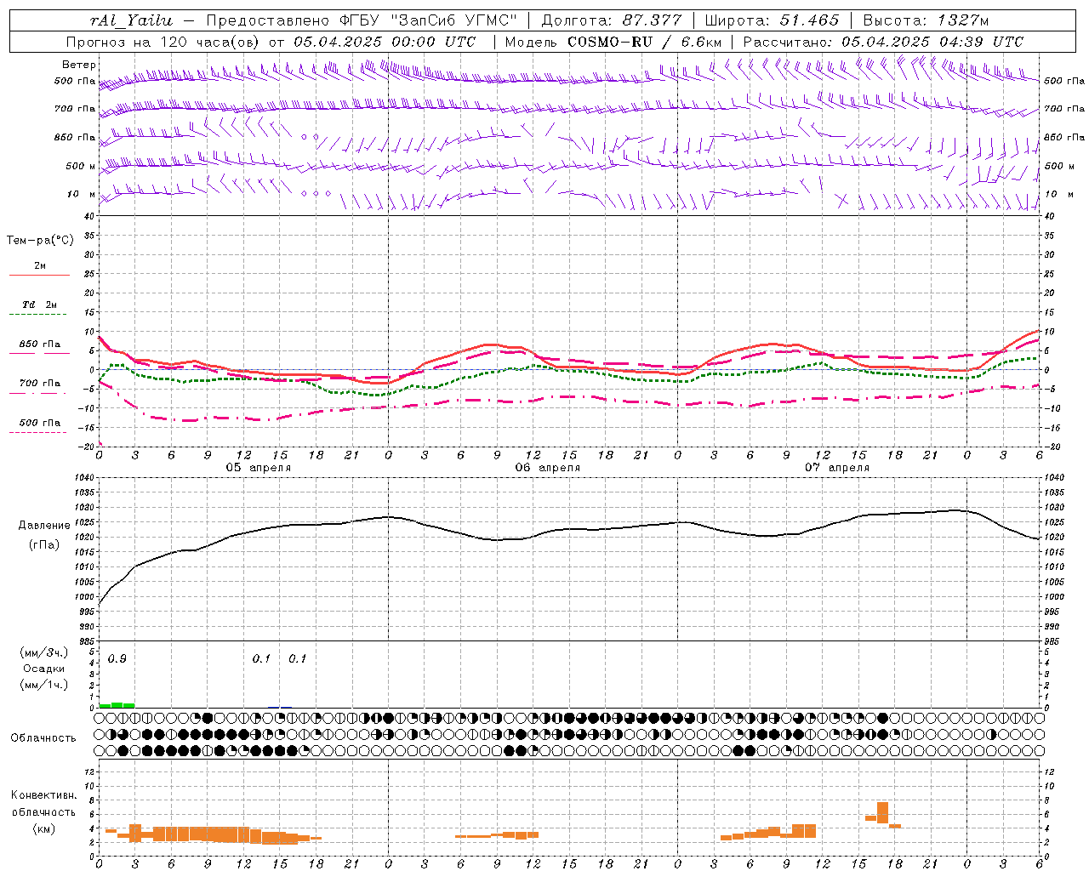The width and height of the screenshot is (1089, 871).
Task: Click the '700 гПа' temperature legend entry
Action: click(x=39, y=384)
